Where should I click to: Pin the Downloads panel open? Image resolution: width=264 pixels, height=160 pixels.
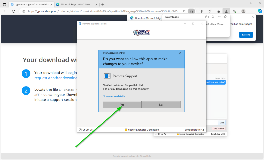click(x=226, y=17)
